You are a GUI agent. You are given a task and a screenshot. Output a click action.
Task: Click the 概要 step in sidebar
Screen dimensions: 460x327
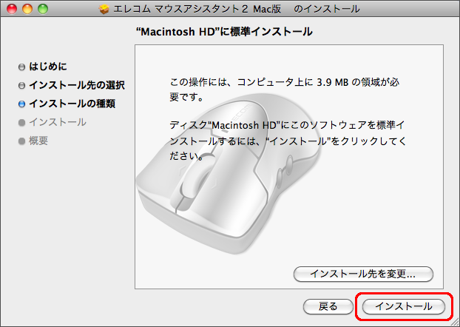point(38,141)
